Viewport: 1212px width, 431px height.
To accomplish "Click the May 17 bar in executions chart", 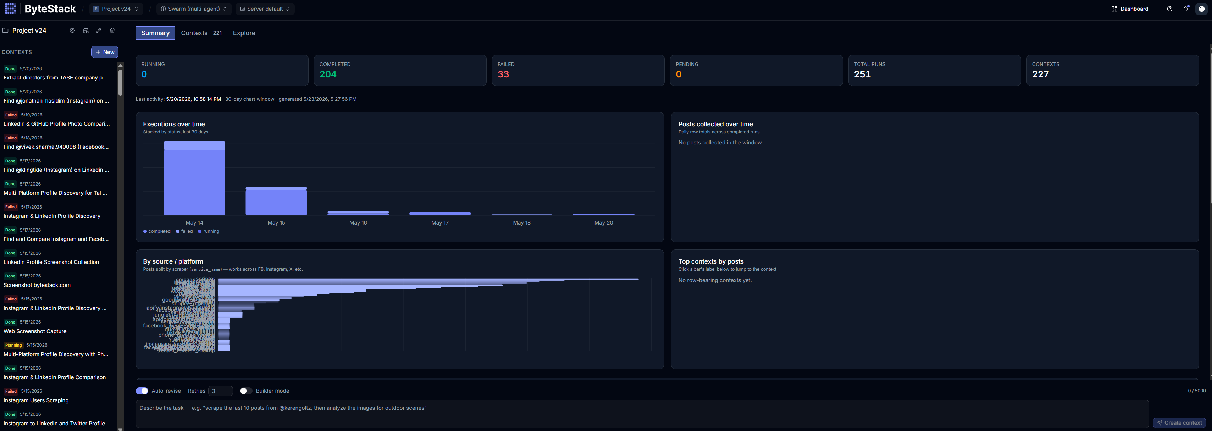I will coord(440,214).
